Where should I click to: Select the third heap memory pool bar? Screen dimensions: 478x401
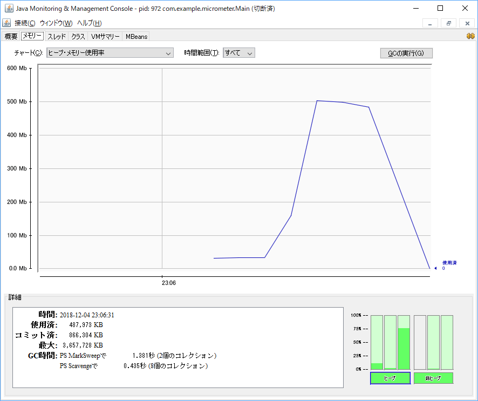pyautogui.click(x=404, y=342)
